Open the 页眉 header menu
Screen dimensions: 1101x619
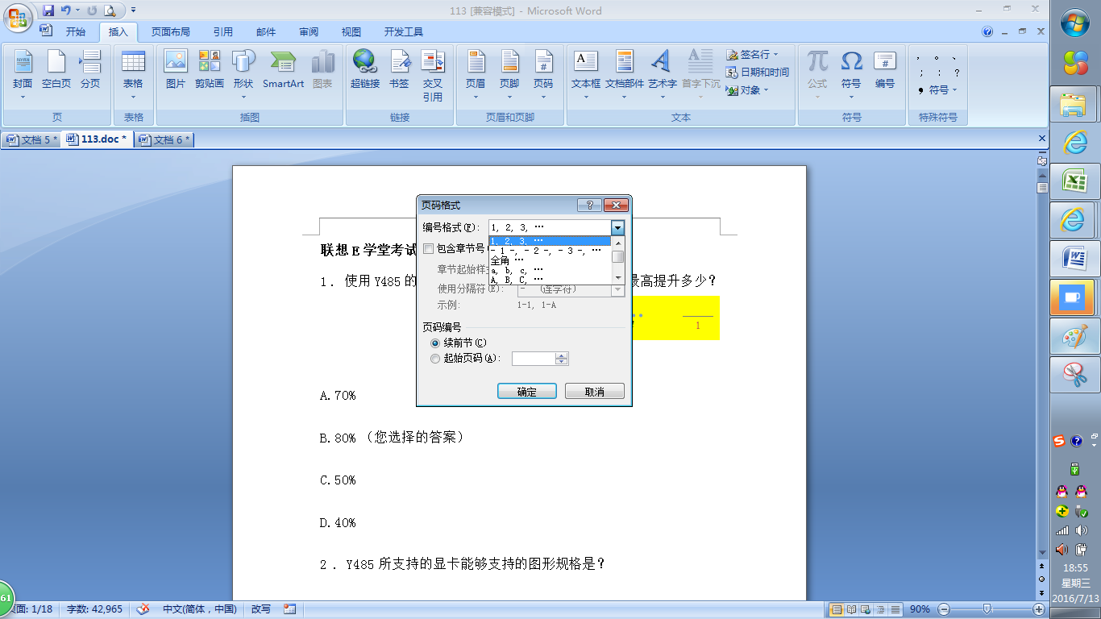pos(476,73)
